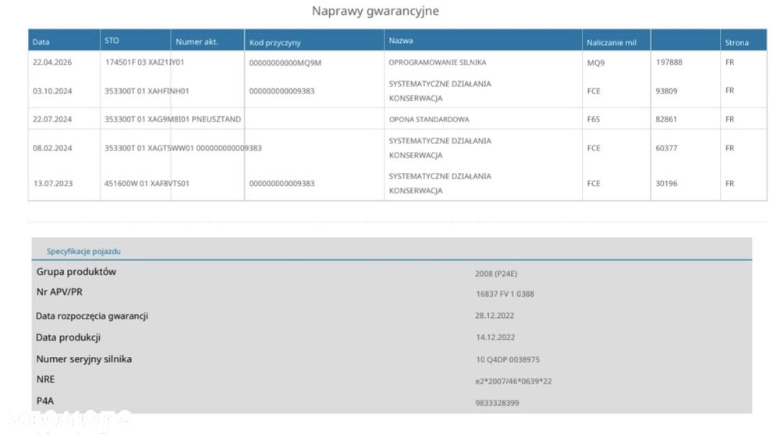The height and width of the screenshot is (434, 780).
Task: Click engine serial 10 Q4DP 0038975
Action: tap(508, 359)
